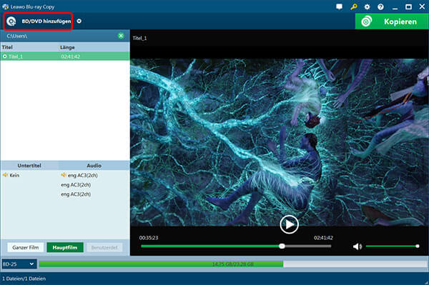
Task: Choose the Benutzerdef. custom mode
Action: (x=104, y=248)
